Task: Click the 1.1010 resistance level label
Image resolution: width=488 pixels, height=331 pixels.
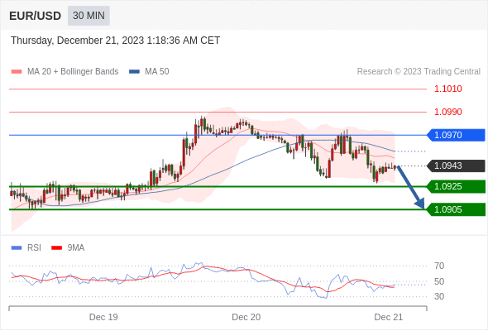Action: pyautogui.click(x=447, y=89)
